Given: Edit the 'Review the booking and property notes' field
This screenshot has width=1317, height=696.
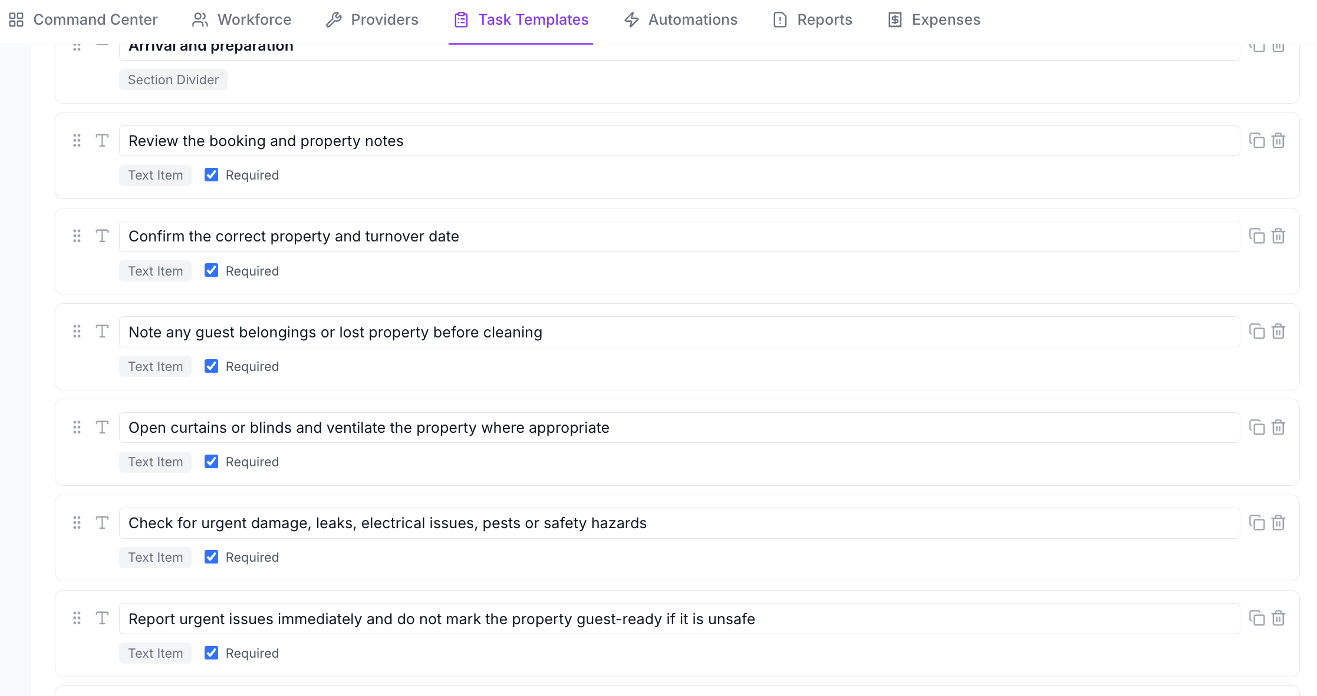Looking at the screenshot, I should click(x=679, y=141).
